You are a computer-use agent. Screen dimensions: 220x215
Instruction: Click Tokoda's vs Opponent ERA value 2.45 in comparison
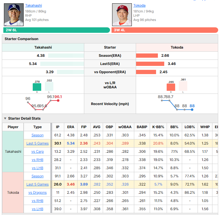click(x=163, y=72)
